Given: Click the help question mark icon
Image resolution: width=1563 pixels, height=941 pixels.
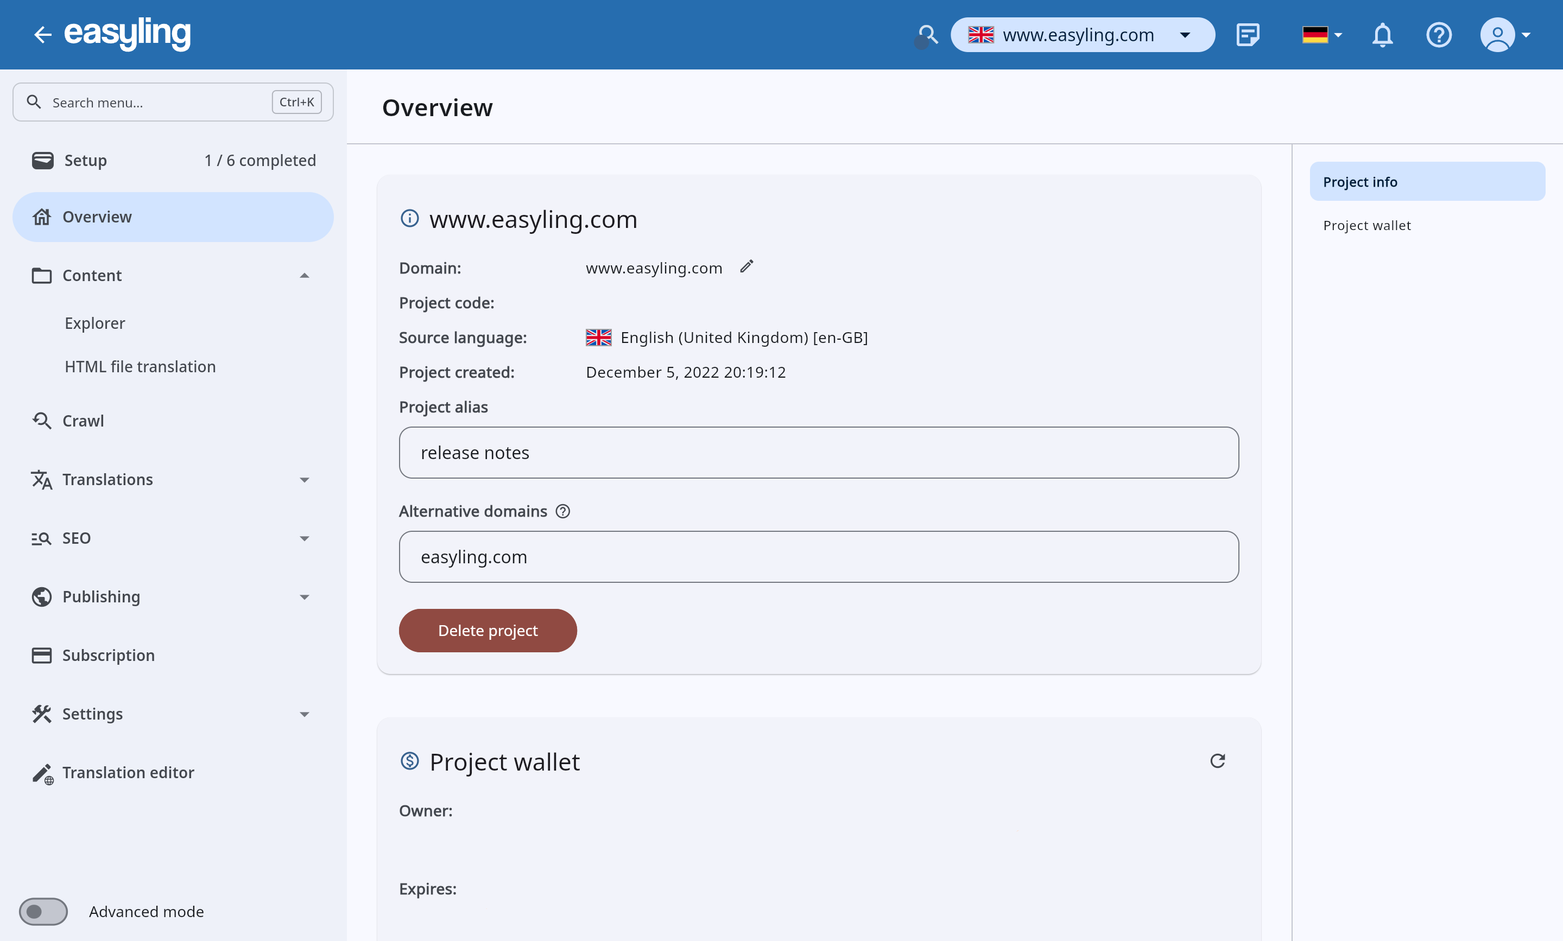Looking at the screenshot, I should tap(1439, 34).
